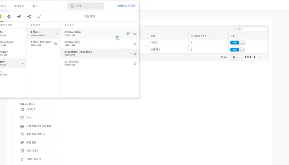Viewport: 289px width, 165px height.
Task: Switch to the 전체 (All) tab
Action: coord(3,6)
